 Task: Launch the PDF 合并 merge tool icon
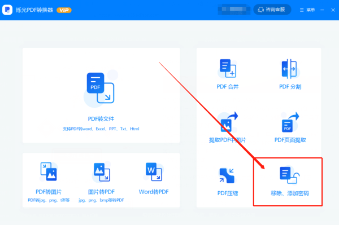[228, 68]
